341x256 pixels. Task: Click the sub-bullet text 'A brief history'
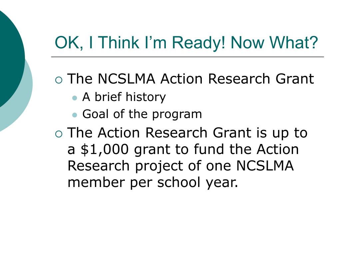coord(124,97)
